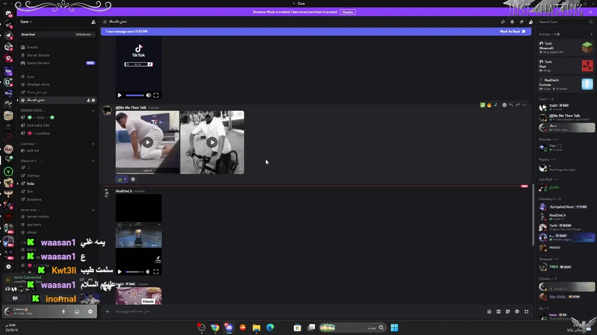Create invite icon on the selected channel

[x=88, y=100]
